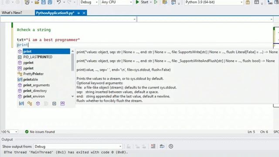Start without debugging using outlined play icon
Screen dimensions: 279x157
tap(156, 2)
